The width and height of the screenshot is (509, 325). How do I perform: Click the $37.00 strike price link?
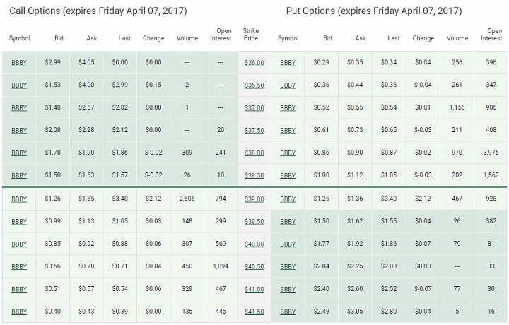254,107
